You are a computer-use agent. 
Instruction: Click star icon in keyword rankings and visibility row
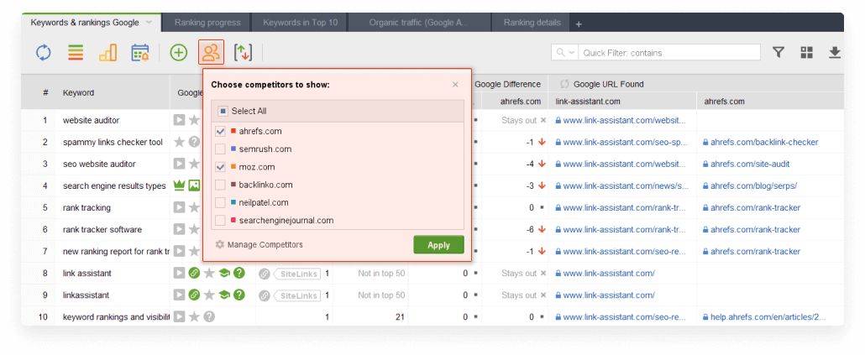click(x=194, y=317)
